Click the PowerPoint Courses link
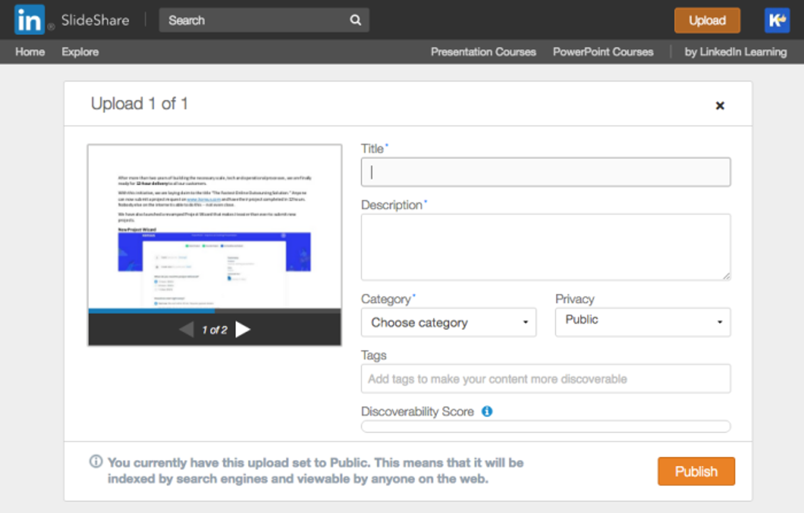 pyautogui.click(x=603, y=52)
